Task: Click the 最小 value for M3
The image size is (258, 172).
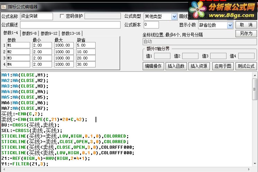Action: pos(42,58)
